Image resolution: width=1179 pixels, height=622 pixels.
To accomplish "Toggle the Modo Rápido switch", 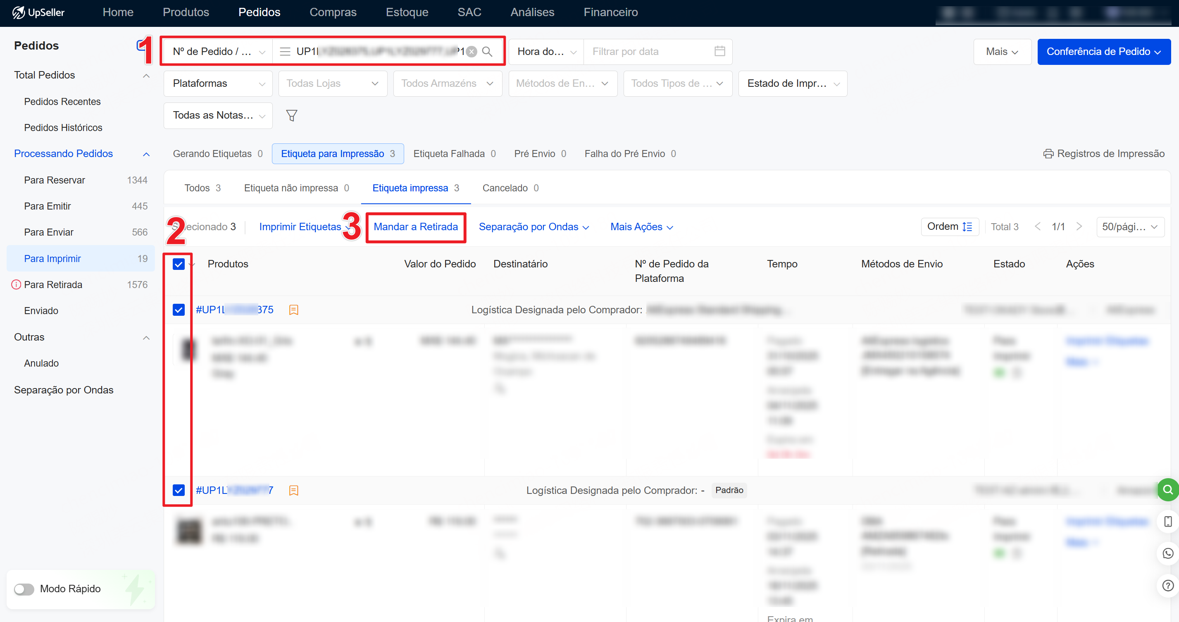I will [24, 589].
